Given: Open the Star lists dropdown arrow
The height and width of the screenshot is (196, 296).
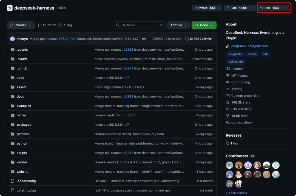Looking at the screenshot, I should (286, 8).
